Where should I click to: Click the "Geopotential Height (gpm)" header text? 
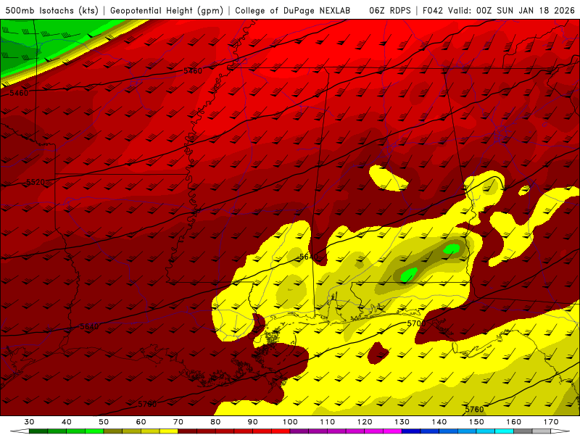click(167, 11)
